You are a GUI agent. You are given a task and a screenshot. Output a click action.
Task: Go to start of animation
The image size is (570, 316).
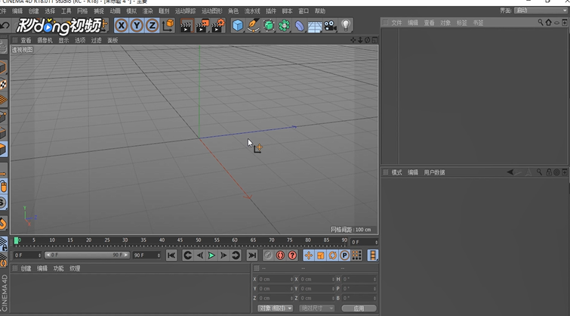[x=171, y=256]
